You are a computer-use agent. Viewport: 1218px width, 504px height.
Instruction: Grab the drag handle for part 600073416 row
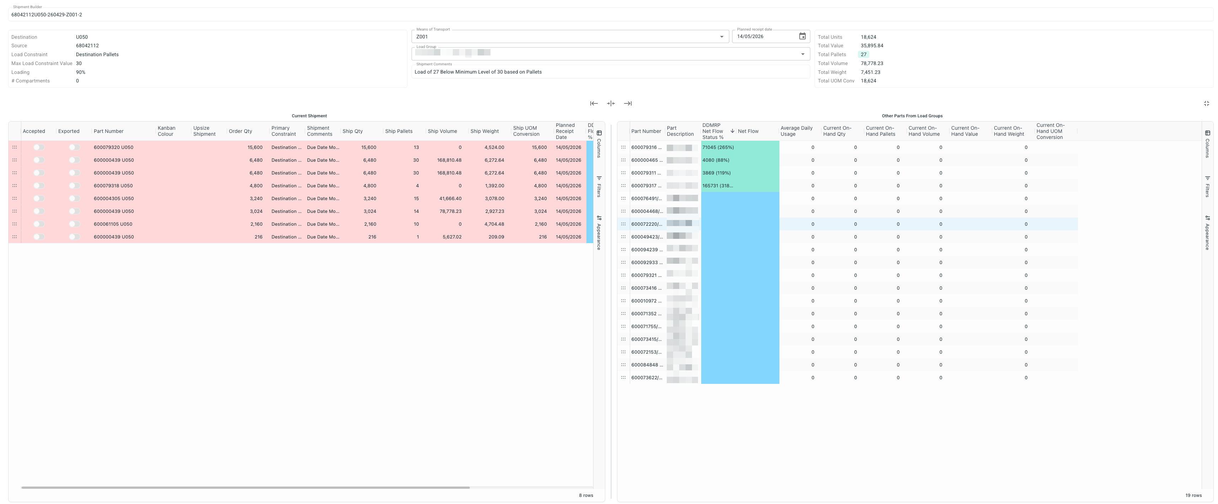(x=623, y=288)
